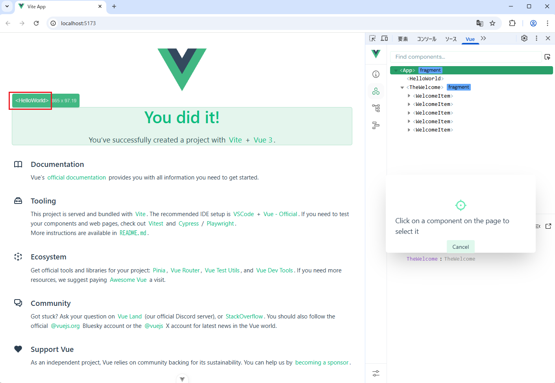The image size is (555, 383).
Task: Open DevTools more options kebab menu
Action: pos(536,38)
